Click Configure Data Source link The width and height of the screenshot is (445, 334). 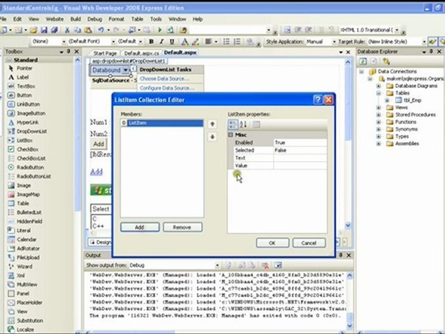click(x=167, y=88)
